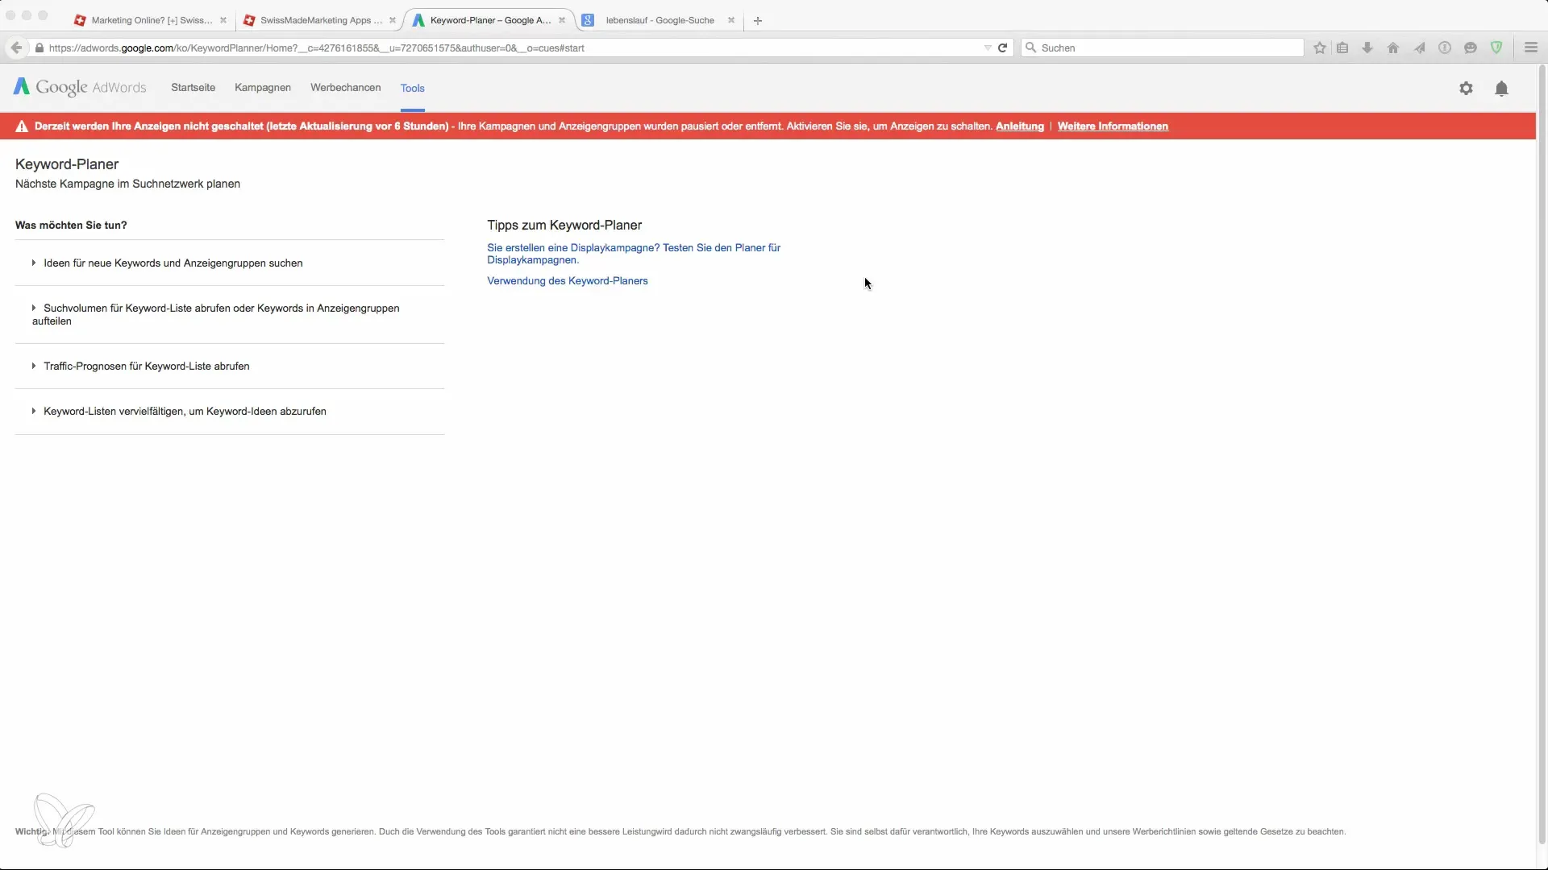Open the Firefox hamburger menu
The image size is (1548, 870).
tap(1531, 48)
